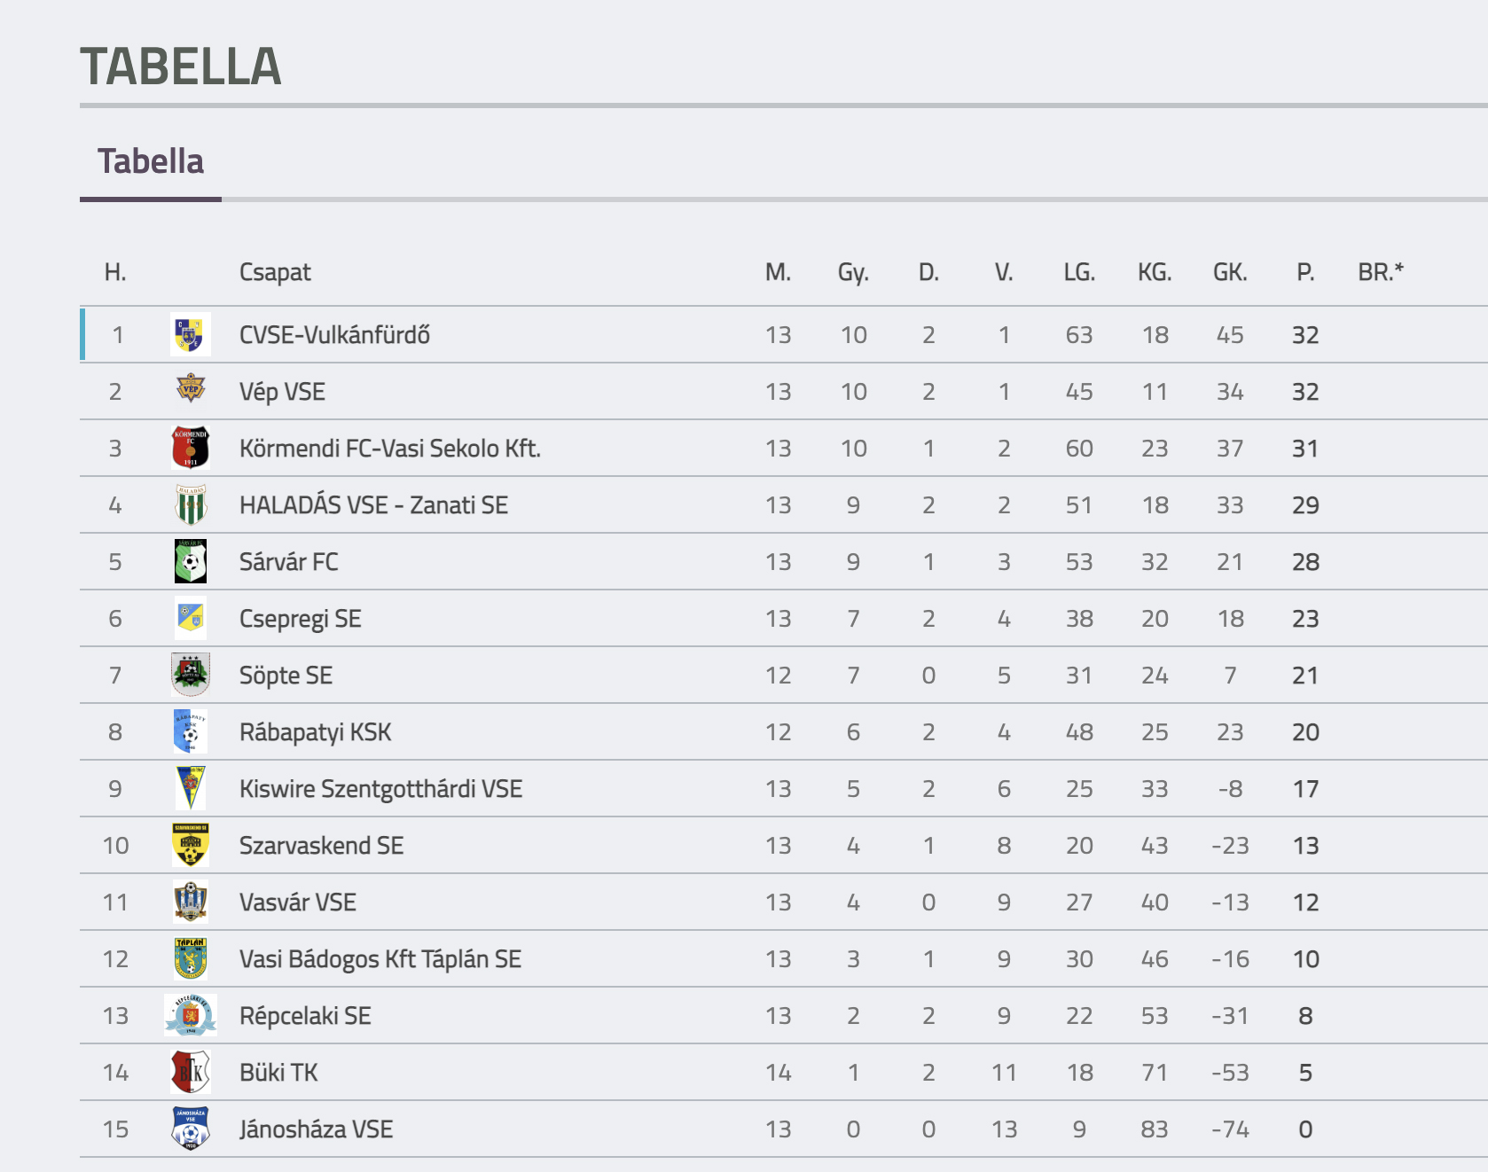Open the Körmendi FC red shield logo
This screenshot has height=1172, width=1488.
point(191,448)
